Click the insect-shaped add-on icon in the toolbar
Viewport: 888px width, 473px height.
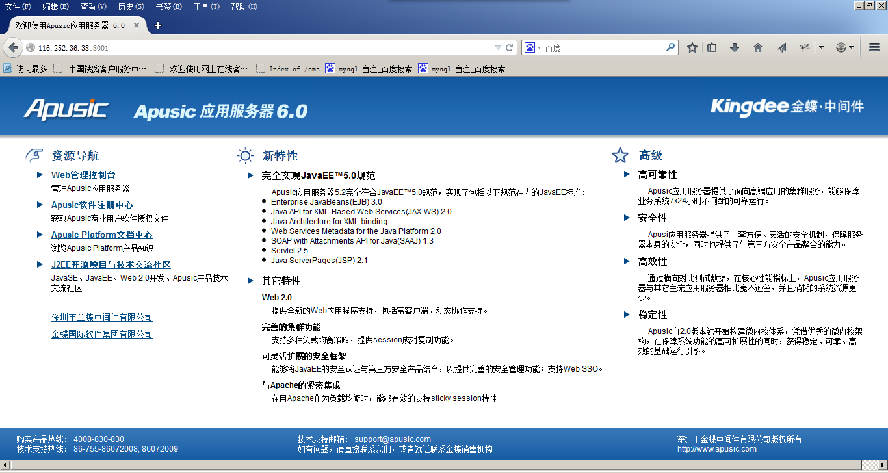[x=805, y=47]
